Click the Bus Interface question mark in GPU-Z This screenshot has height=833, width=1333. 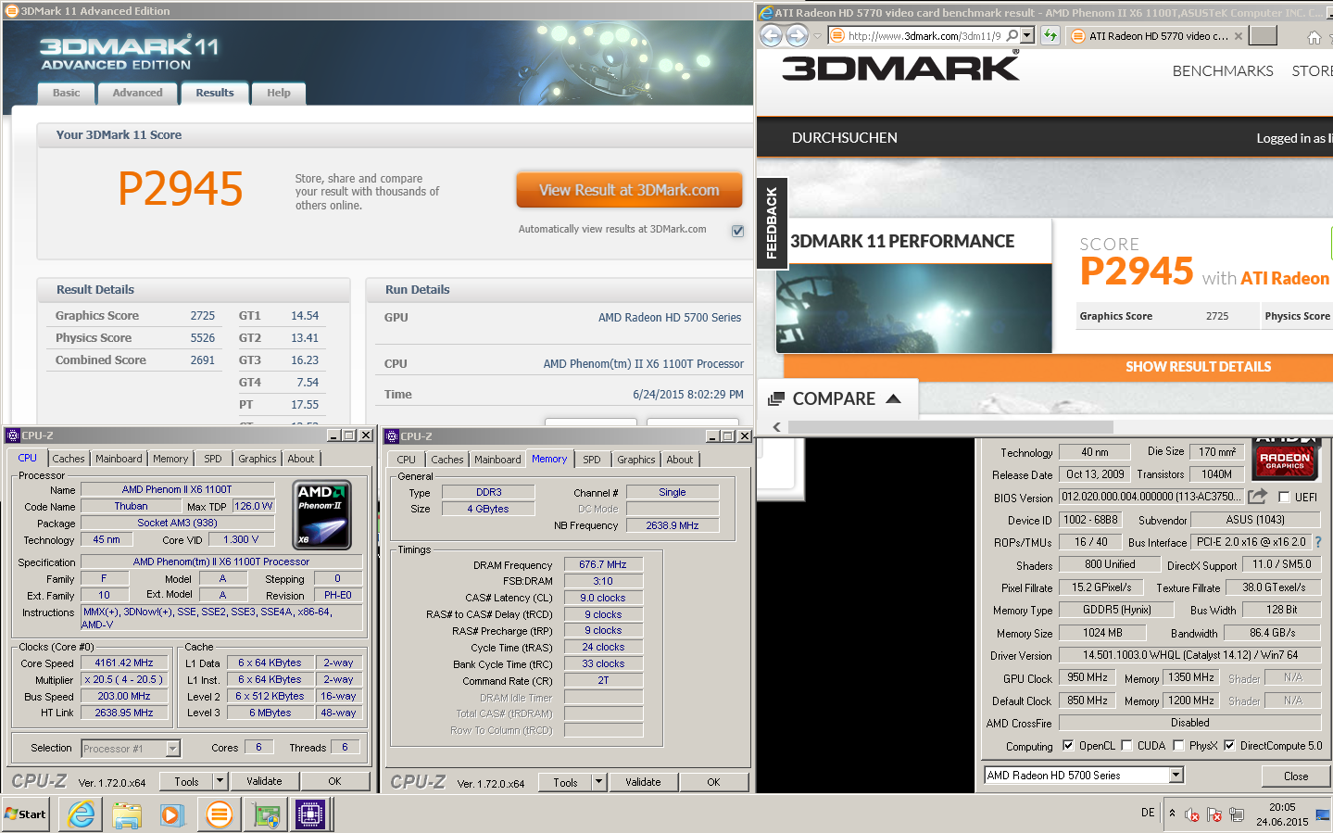click(x=1318, y=542)
